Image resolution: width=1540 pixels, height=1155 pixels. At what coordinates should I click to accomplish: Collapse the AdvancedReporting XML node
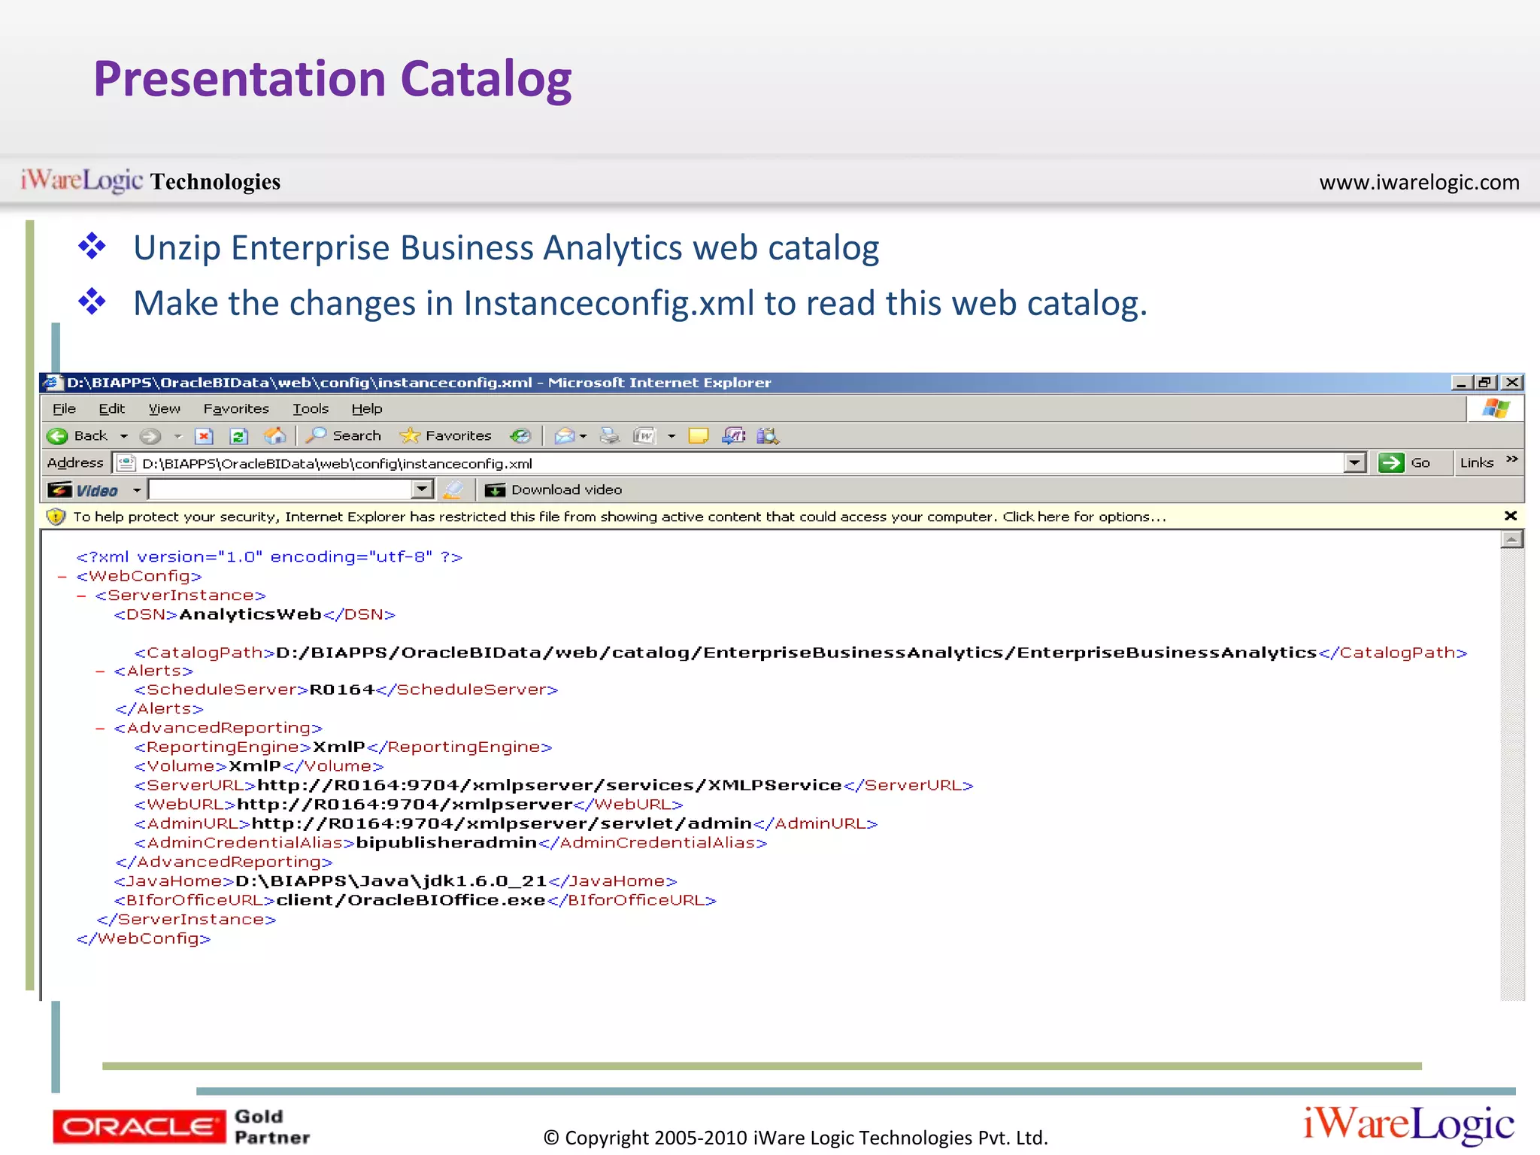[x=100, y=729]
